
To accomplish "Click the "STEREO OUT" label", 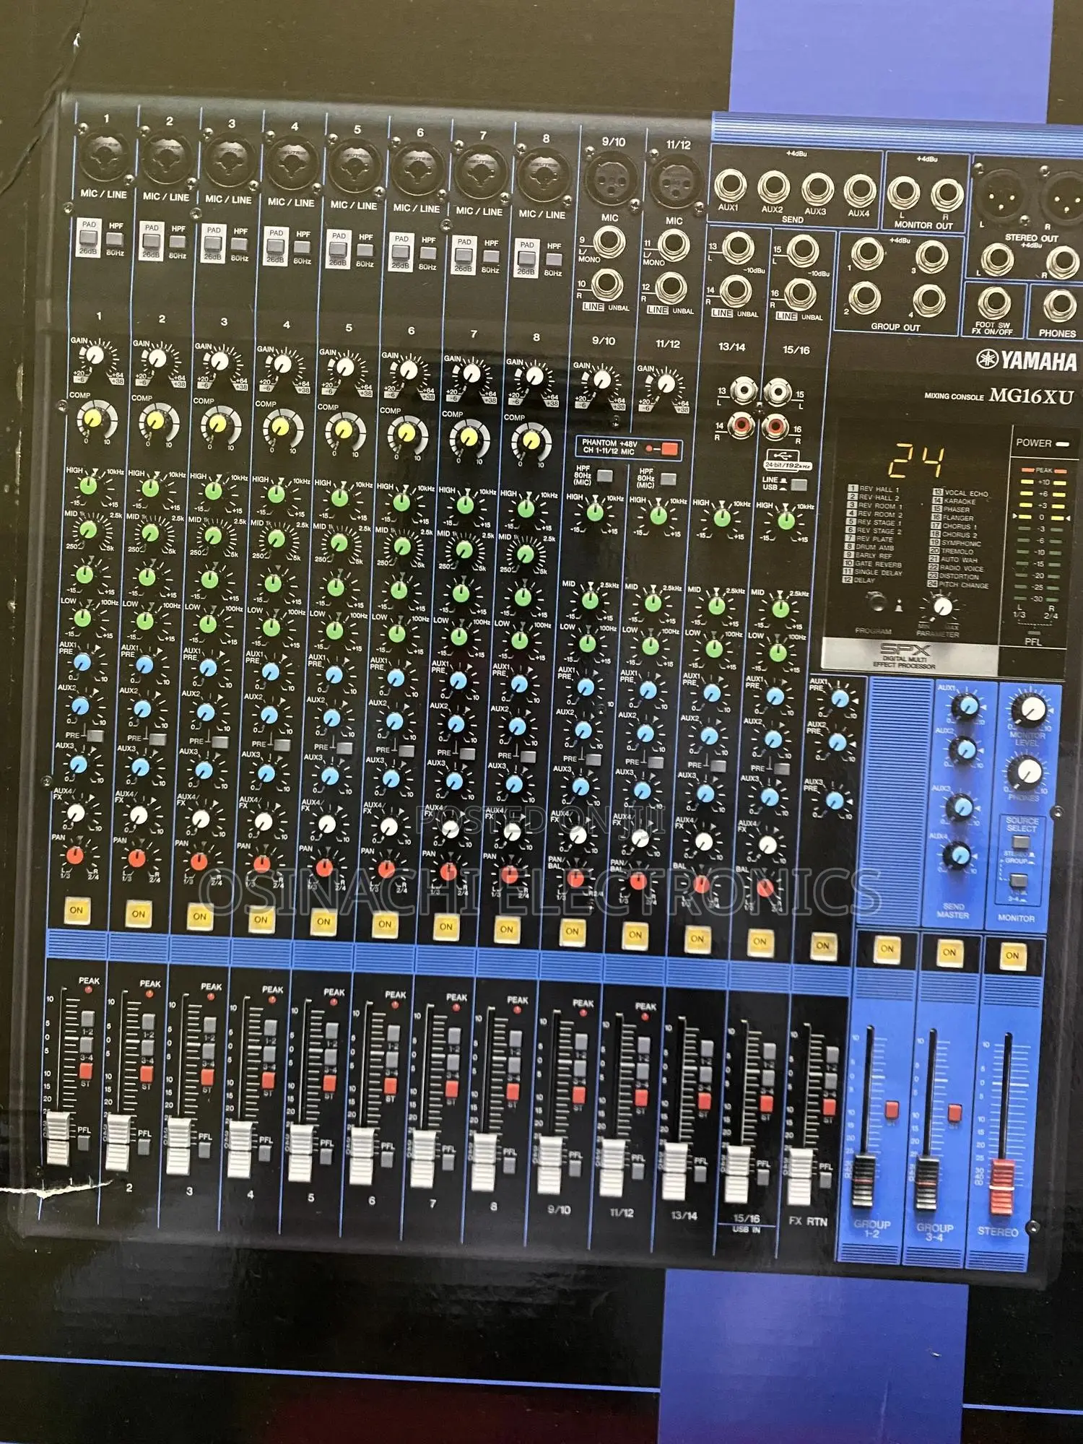I will point(1031,238).
